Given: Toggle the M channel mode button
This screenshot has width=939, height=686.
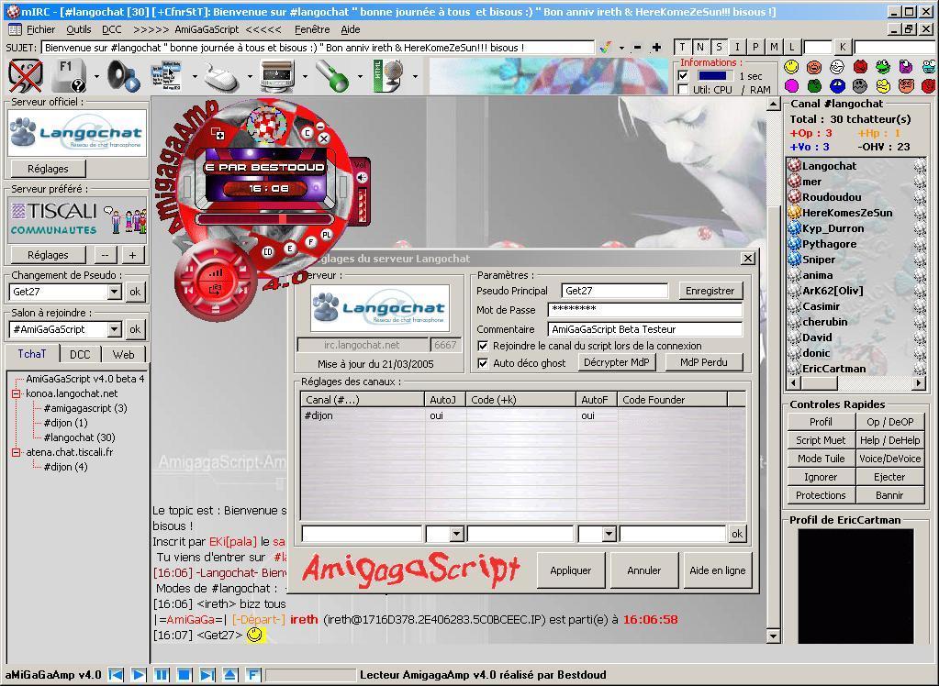Looking at the screenshot, I should [x=775, y=47].
